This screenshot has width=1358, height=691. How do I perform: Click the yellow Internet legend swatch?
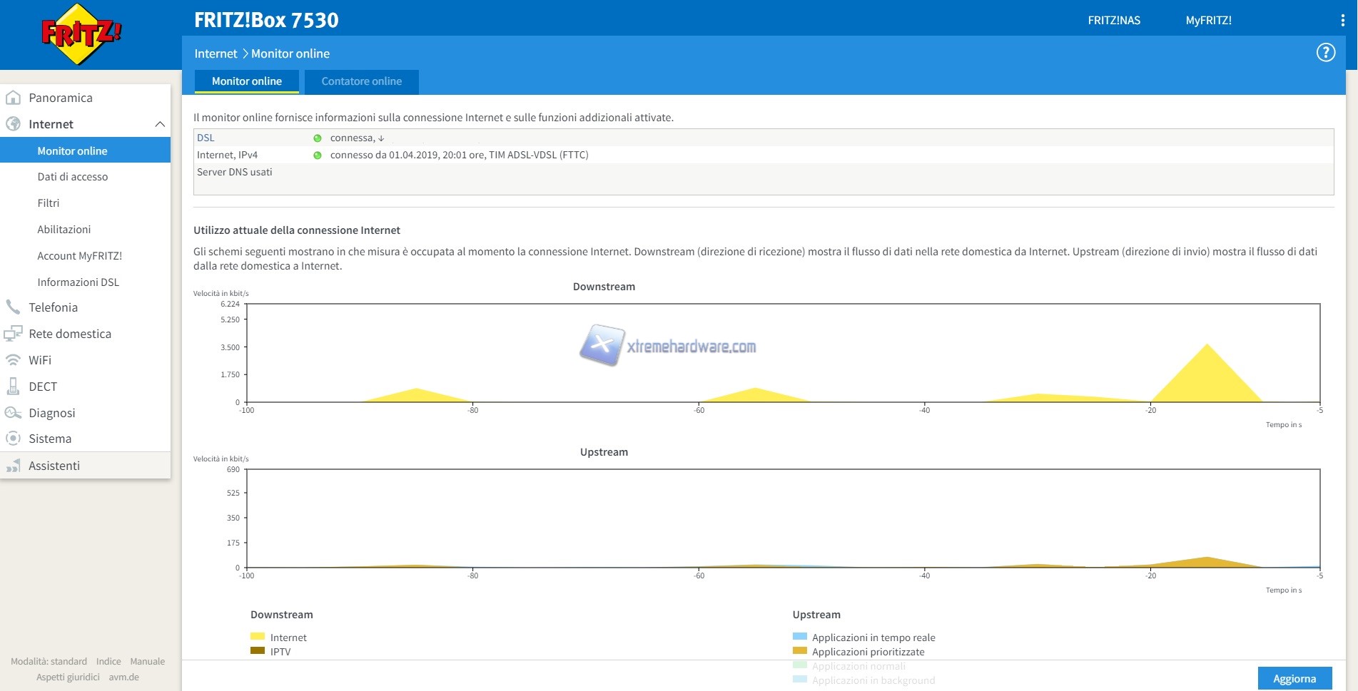coord(258,637)
